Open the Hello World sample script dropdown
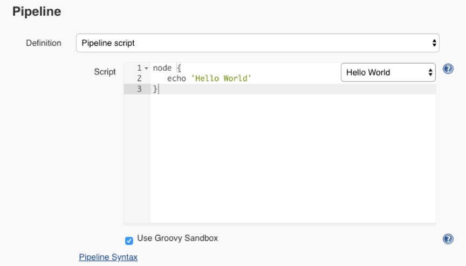 pos(387,72)
